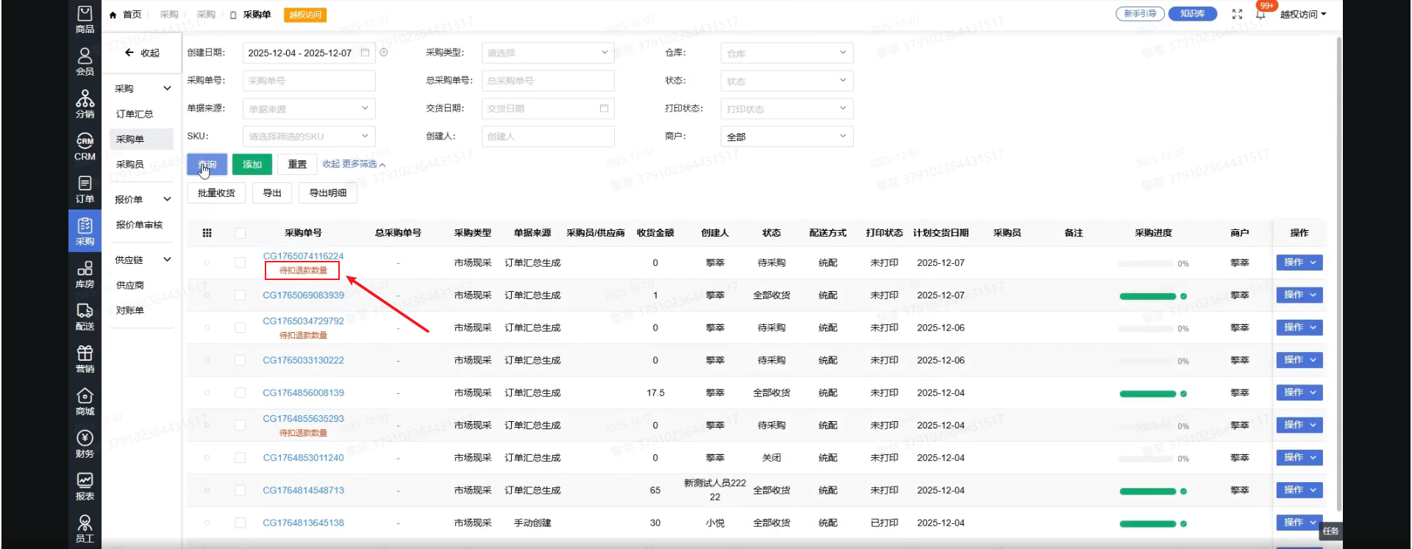
Task: Open the CRM sidebar icon
Action: click(x=85, y=146)
